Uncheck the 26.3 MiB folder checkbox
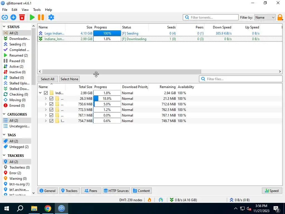This screenshot has width=285, height=214. pos(51,99)
